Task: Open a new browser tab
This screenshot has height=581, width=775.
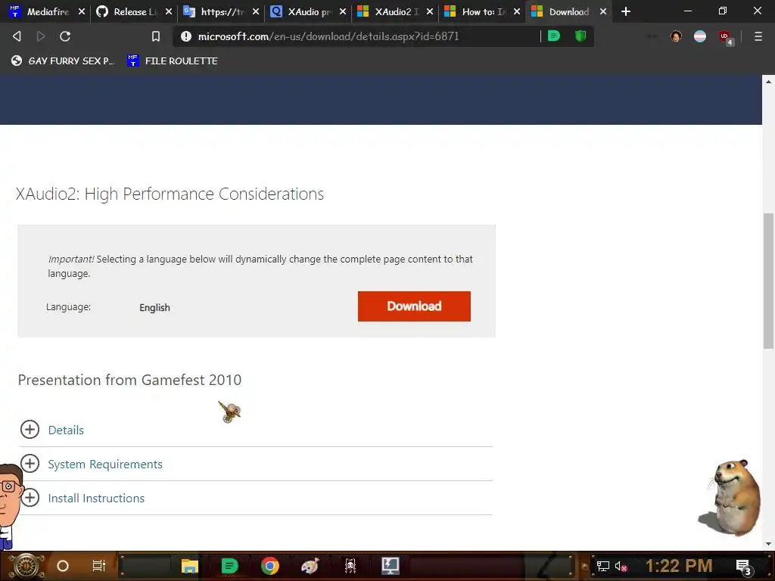Action: pyautogui.click(x=626, y=11)
